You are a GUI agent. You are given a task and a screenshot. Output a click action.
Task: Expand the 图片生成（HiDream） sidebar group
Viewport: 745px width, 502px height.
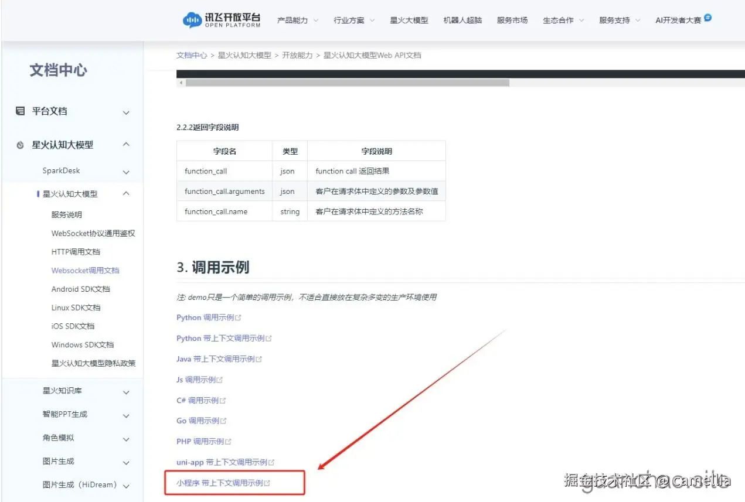[126, 486]
